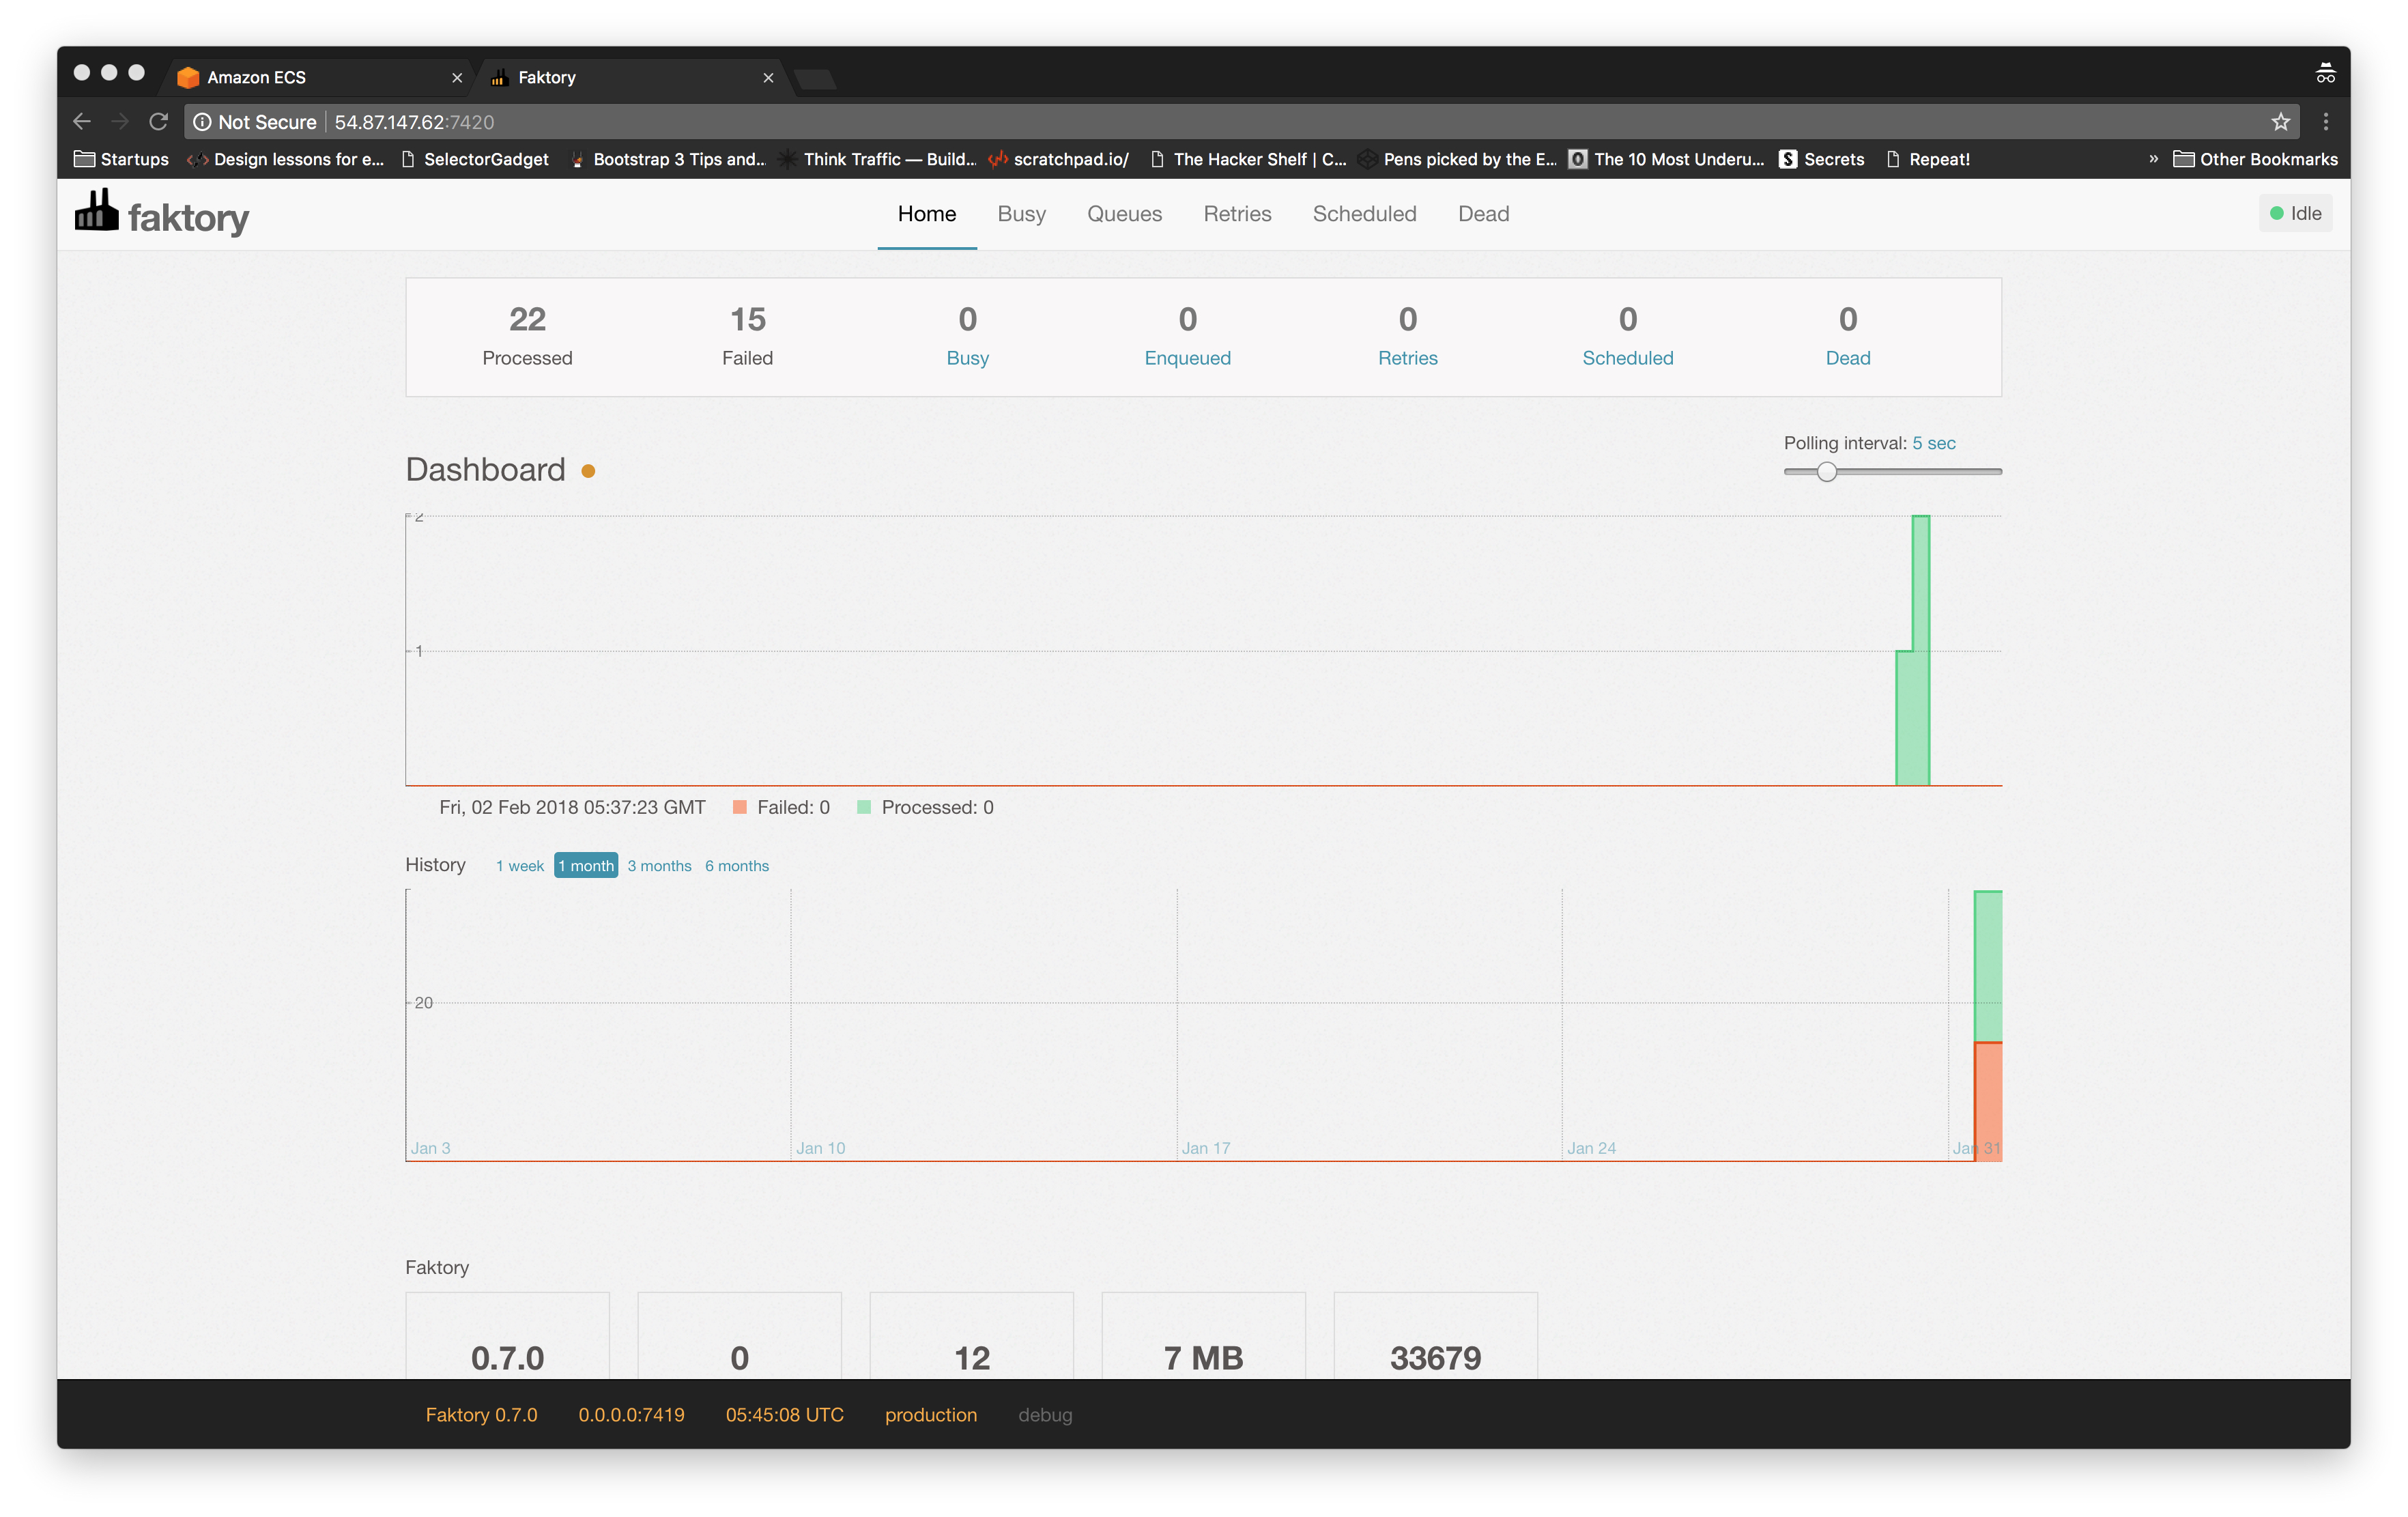Open the Design lessons bookmark
This screenshot has height=1517, width=2408.
click(286, 159)
